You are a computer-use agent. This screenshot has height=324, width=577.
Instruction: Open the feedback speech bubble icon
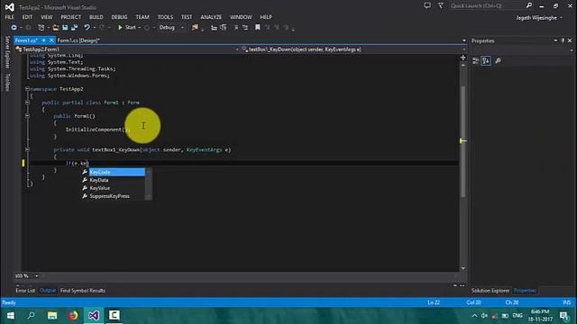pos(427,5)
